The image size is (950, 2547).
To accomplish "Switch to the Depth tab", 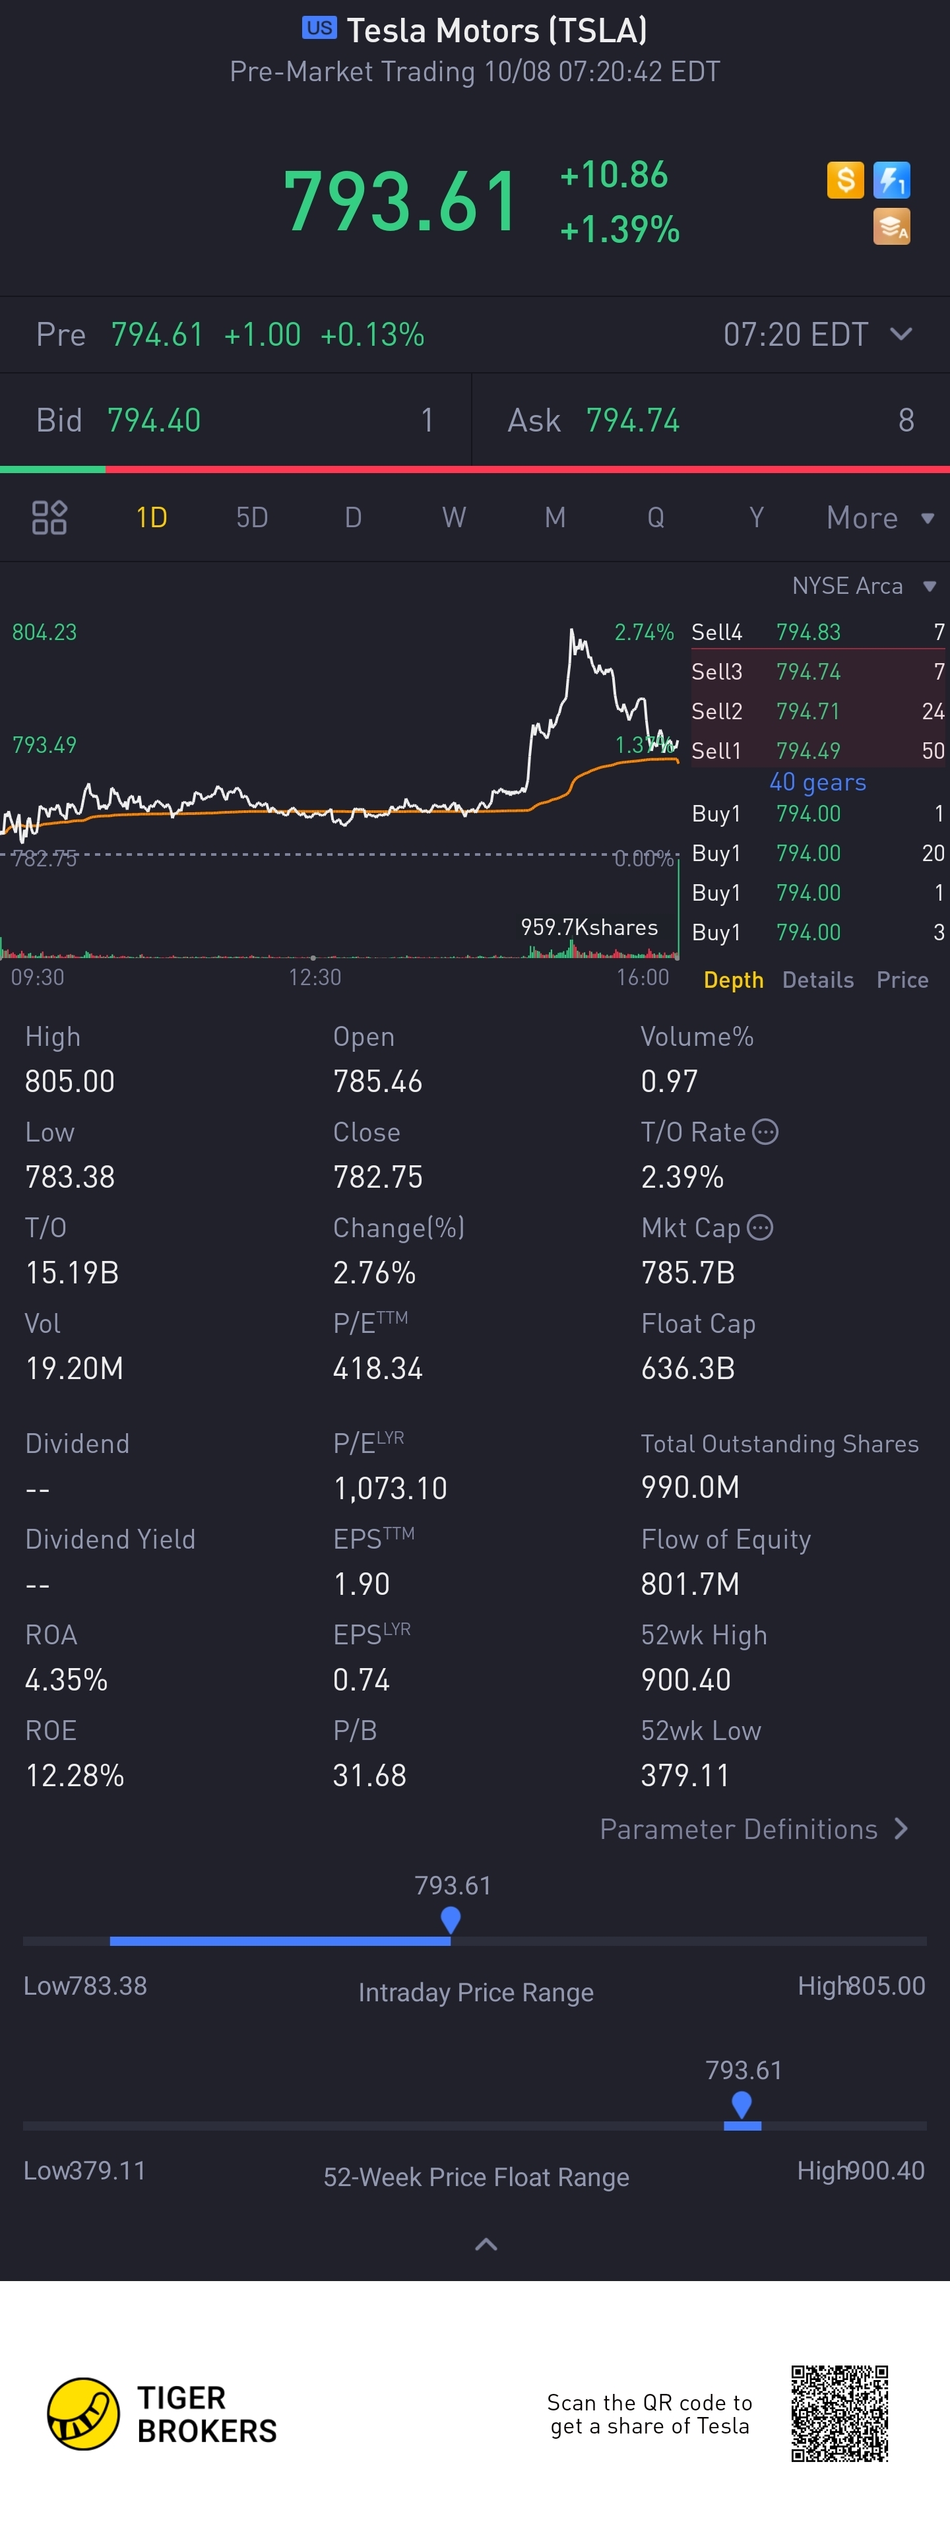I will coord(734,980).
